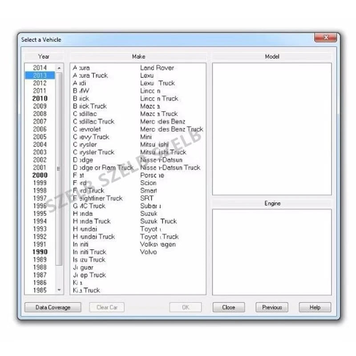Click the Close button

[229, 307]
